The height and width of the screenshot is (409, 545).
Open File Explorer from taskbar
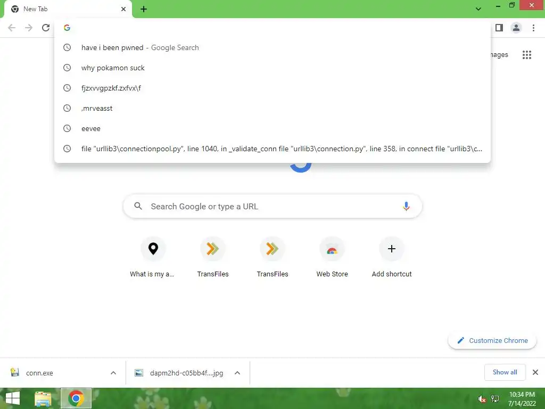[43, 398]
